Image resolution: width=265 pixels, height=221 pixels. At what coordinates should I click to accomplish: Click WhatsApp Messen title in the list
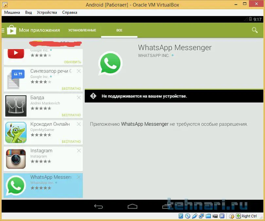point(51,177)
